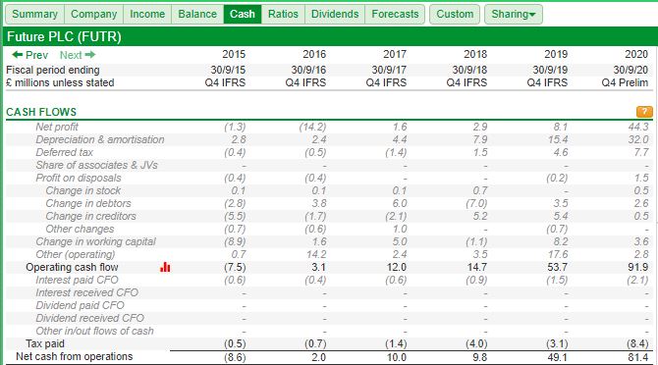Click the 2019 Operating cash flow value 53.7

(x=557, y=267)
